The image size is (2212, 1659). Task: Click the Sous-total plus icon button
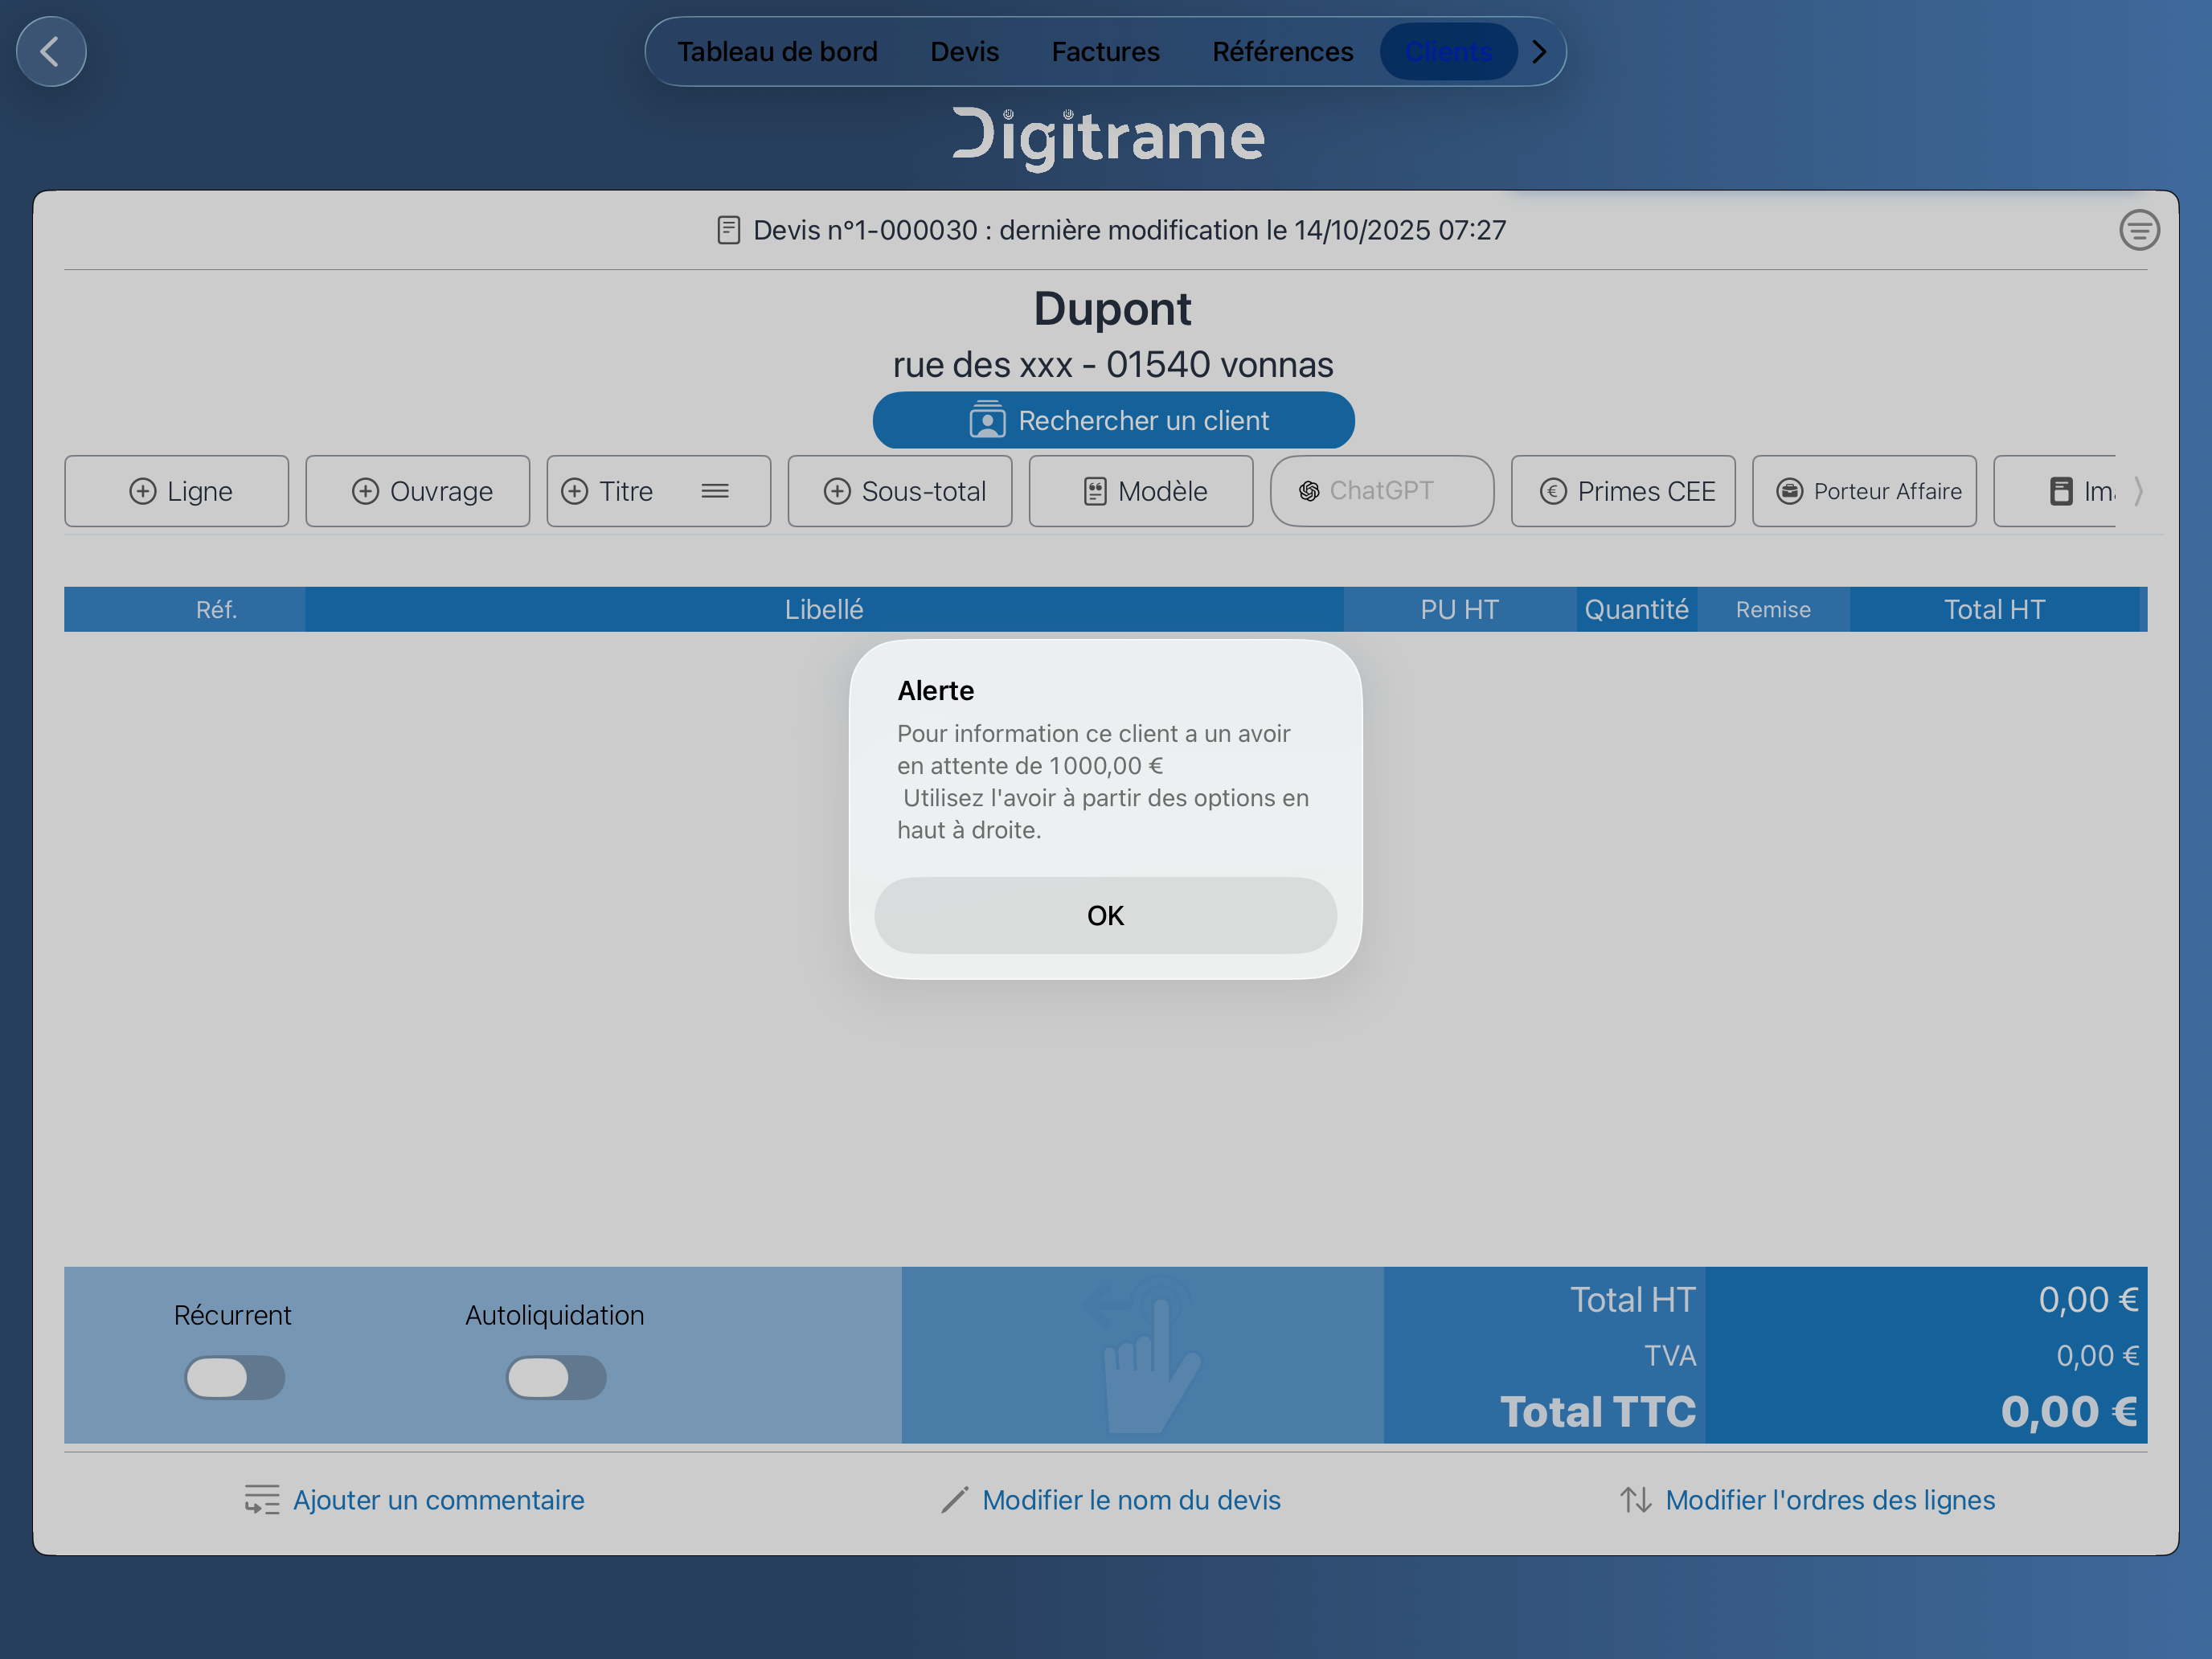pos(900,491)
